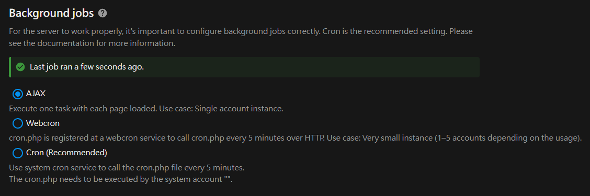590x196 pixels.
Task: Click 'Cron is the recommended setting' sentence
Action: [x=385, y=31]
